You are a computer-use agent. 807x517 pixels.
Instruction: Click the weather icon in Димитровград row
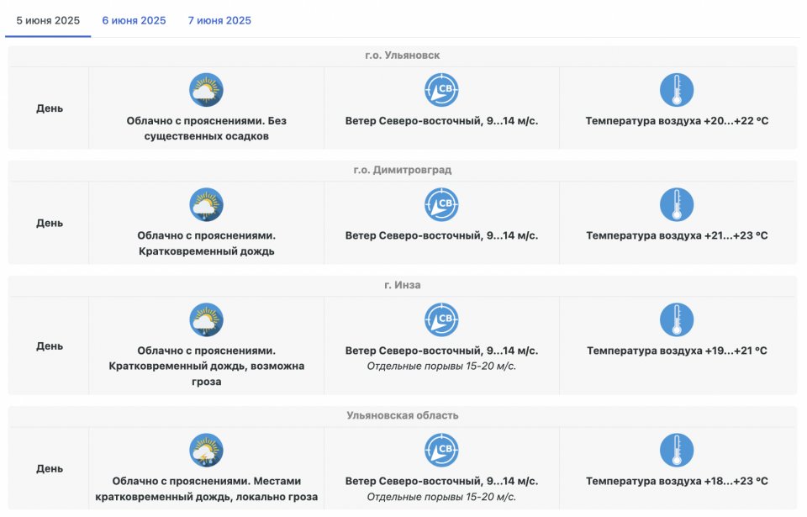coord(206,205)
